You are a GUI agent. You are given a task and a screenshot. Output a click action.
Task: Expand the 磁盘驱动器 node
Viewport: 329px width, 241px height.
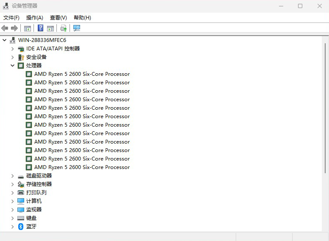click(x=13, y=176)
